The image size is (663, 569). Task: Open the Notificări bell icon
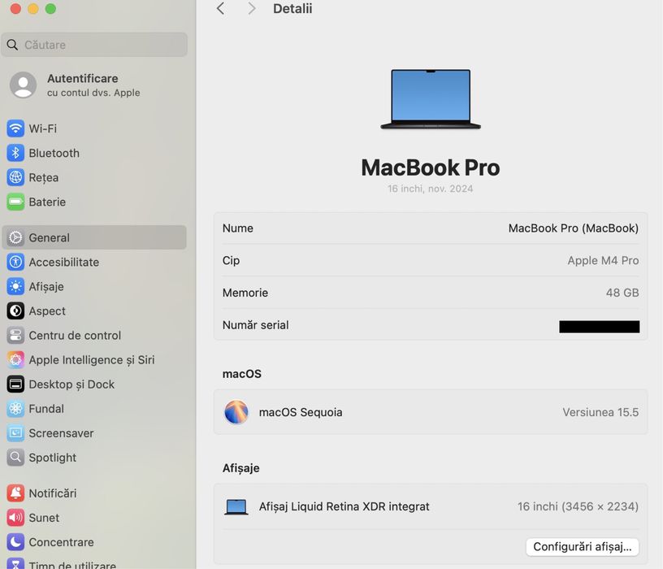point(15,493)
